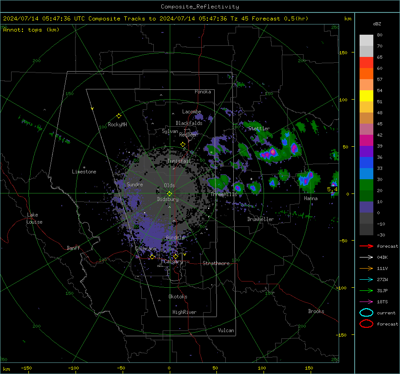
Task: Click the Sylvan label
Action: click(x=170, y=131)
